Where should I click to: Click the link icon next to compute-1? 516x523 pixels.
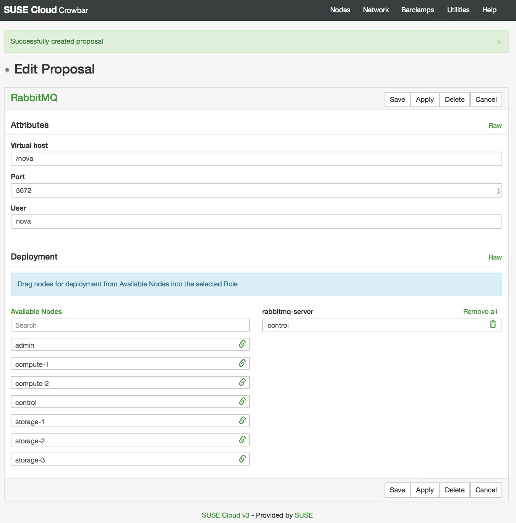242,363
